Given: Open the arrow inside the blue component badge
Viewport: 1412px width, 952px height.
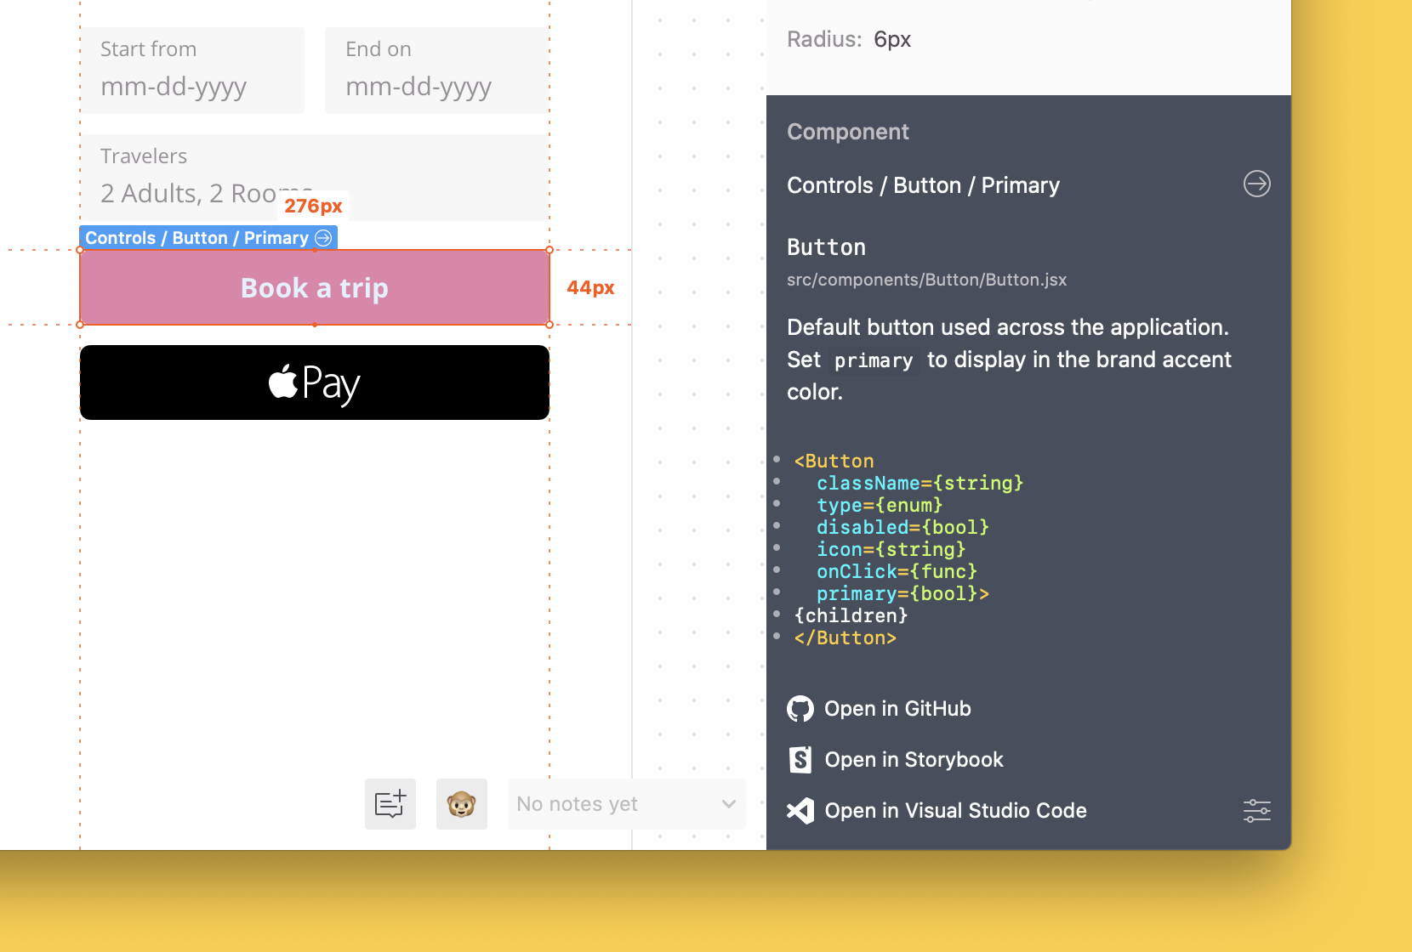Looking at the screenshot, I should [x=323, y=238].
